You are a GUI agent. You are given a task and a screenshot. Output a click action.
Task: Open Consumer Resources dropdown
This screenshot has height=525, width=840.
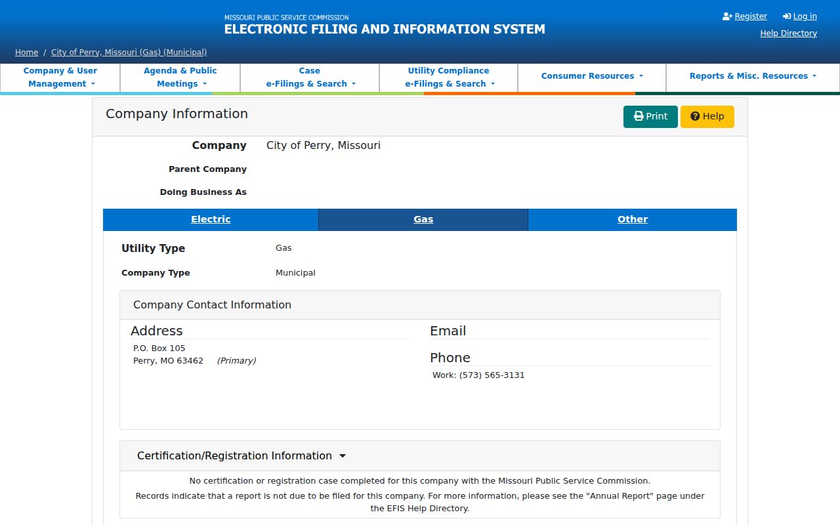(x=592, y=76)
